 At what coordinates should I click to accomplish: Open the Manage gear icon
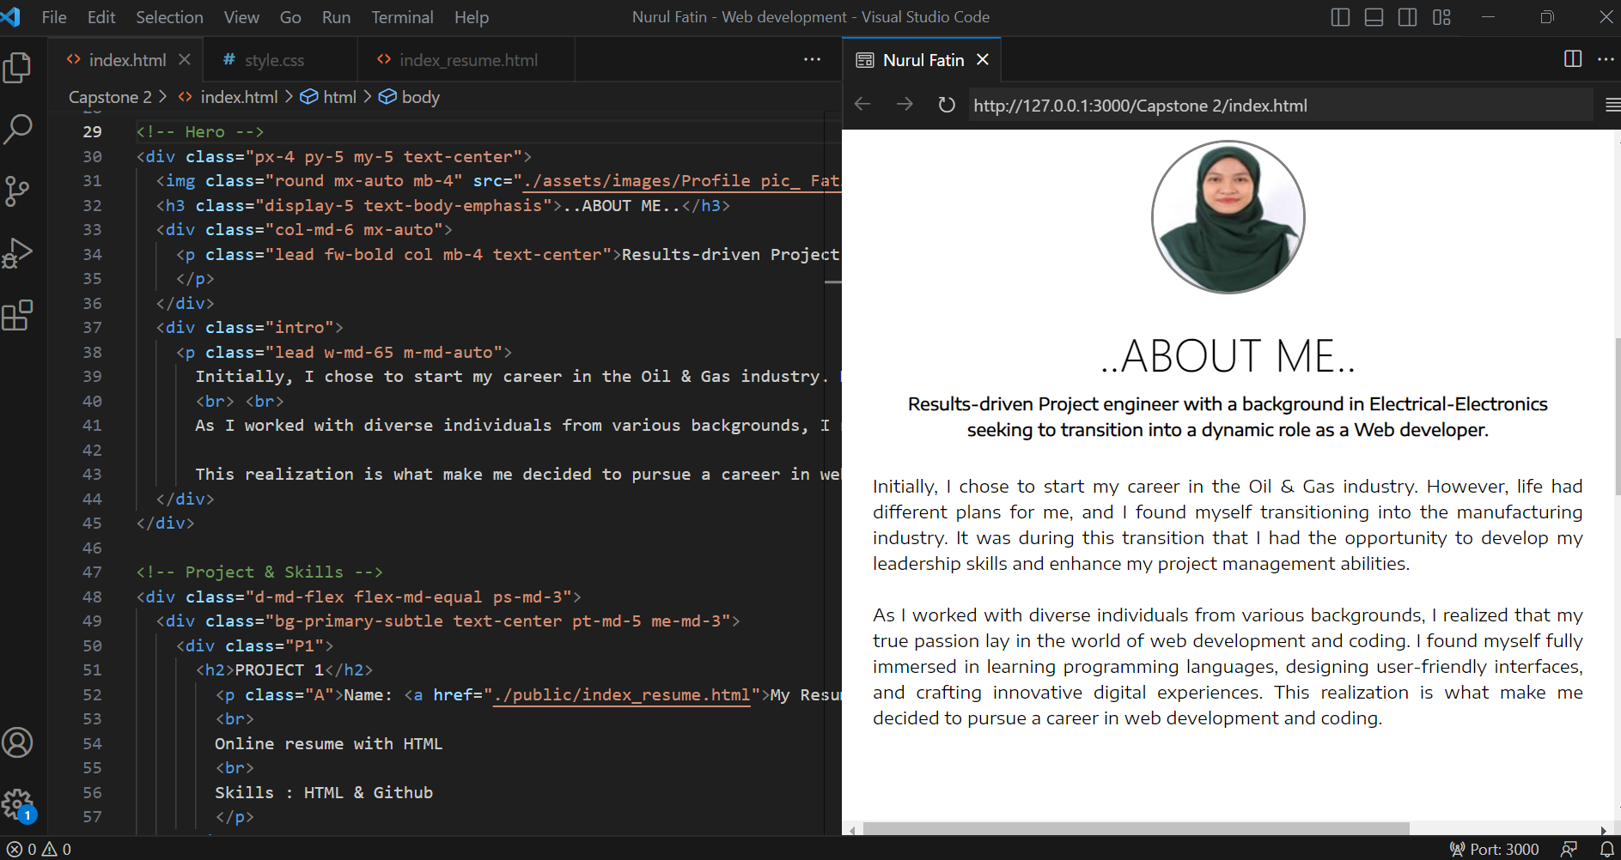point(17,805)
